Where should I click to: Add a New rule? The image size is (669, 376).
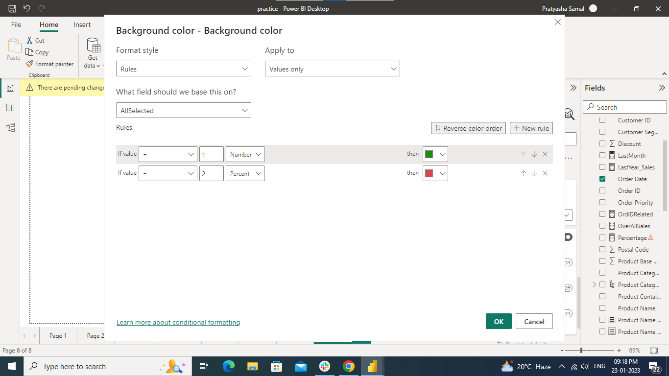pyautogui.click(x=531, y=128)
